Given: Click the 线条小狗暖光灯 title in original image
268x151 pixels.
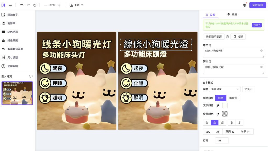Looking at the screenshot, I should pyautogui.click(x=77, y=44).
